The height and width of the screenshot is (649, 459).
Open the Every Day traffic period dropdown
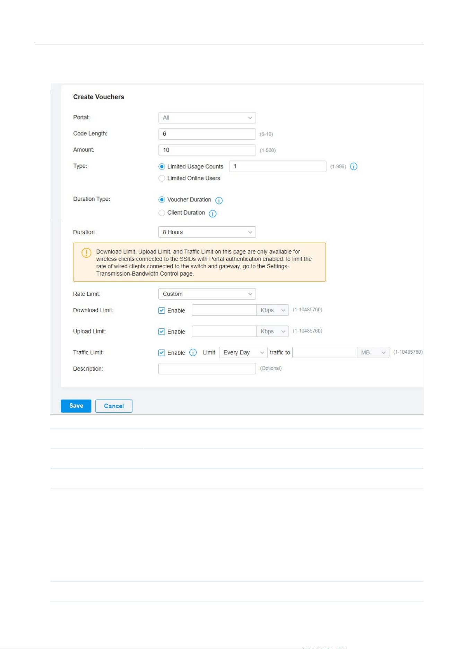tap(243, 353)
